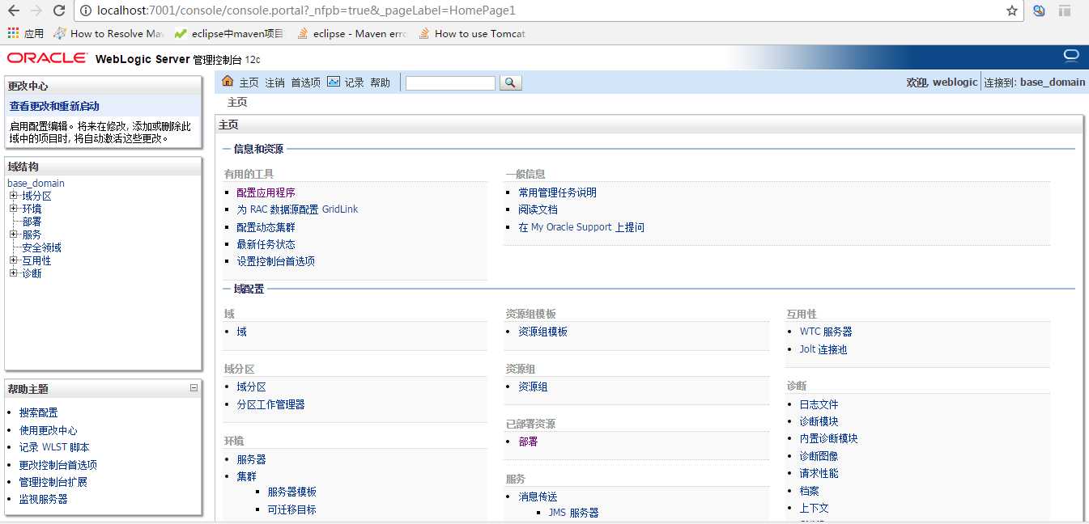The height and width of the screenshot is (524, 1089).
Task: Open the 资源组 link
Action: [x=533, y=387]
